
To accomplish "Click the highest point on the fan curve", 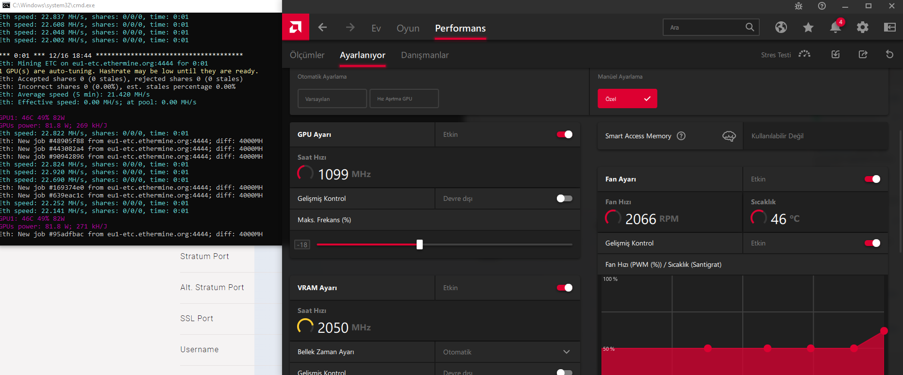I will click(884, 331).
